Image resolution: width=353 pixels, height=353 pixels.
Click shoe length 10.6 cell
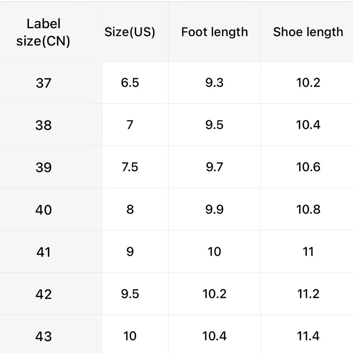pos(308,167)
